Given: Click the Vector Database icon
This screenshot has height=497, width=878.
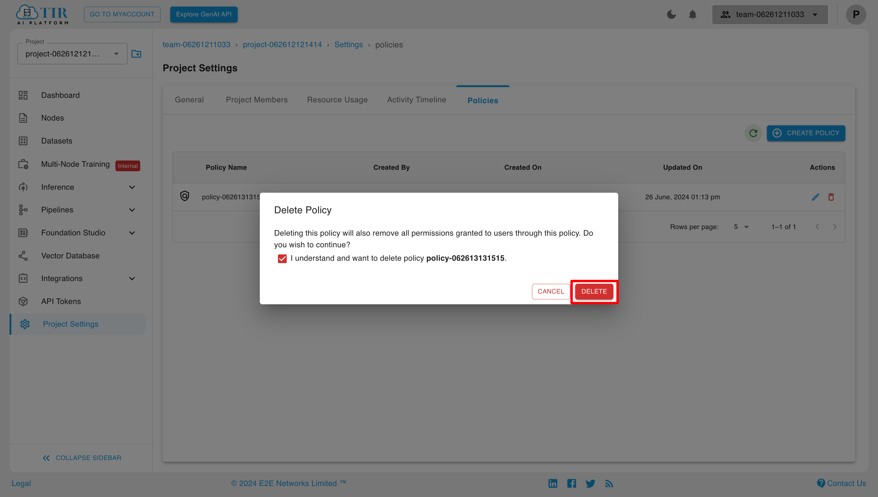Looking at the screenshot, I should (23, 256).
